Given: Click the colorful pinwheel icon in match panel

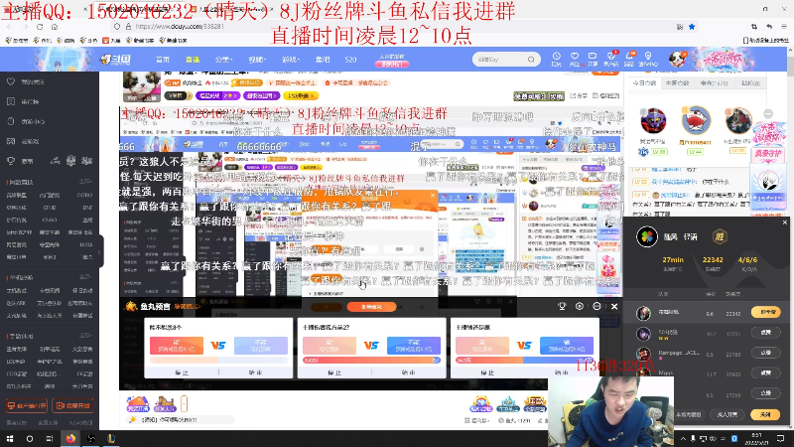Looking at the screenshot, I should 647,236.
